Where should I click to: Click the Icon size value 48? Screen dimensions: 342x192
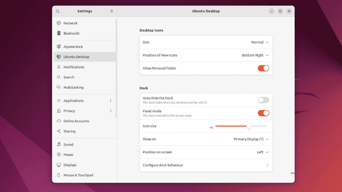[211, 128]
